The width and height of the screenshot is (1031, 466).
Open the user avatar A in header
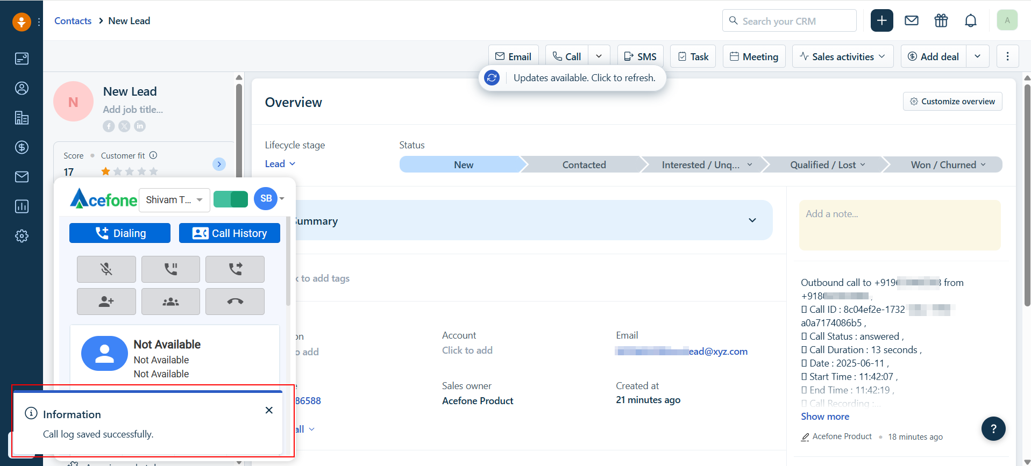[x=1007, y=20]
